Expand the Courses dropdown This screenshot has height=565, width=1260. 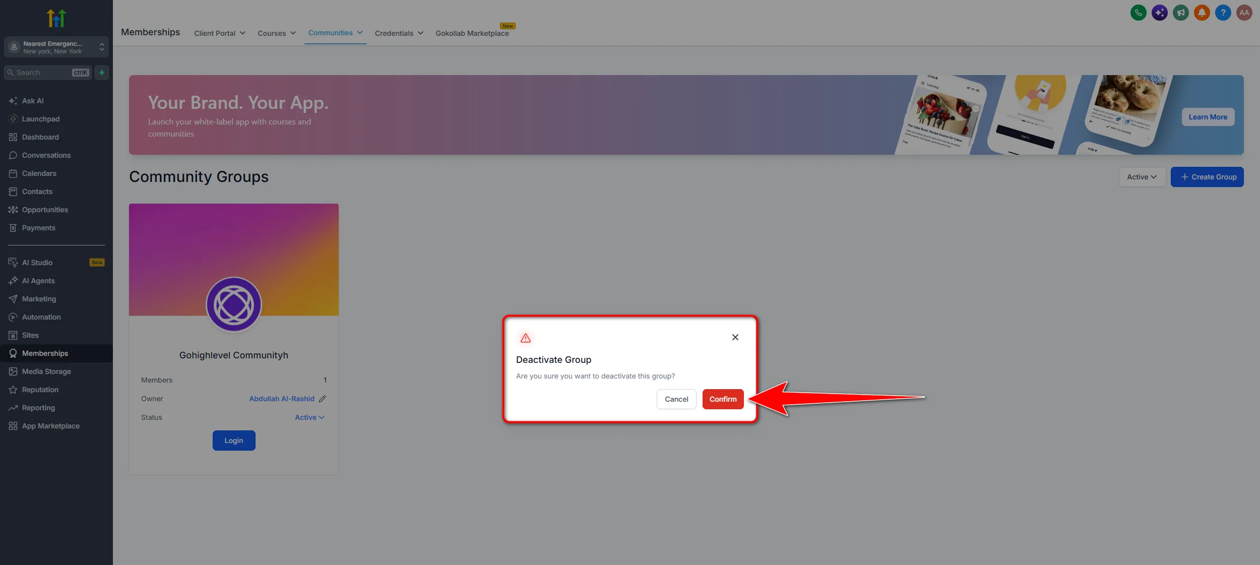[277, 33]
